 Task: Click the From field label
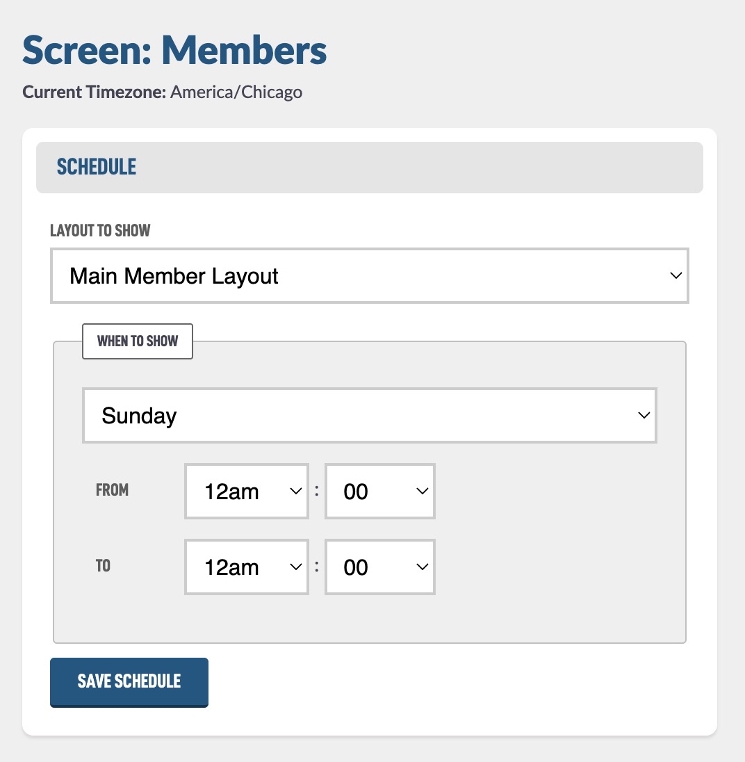(x=112, y=490)
